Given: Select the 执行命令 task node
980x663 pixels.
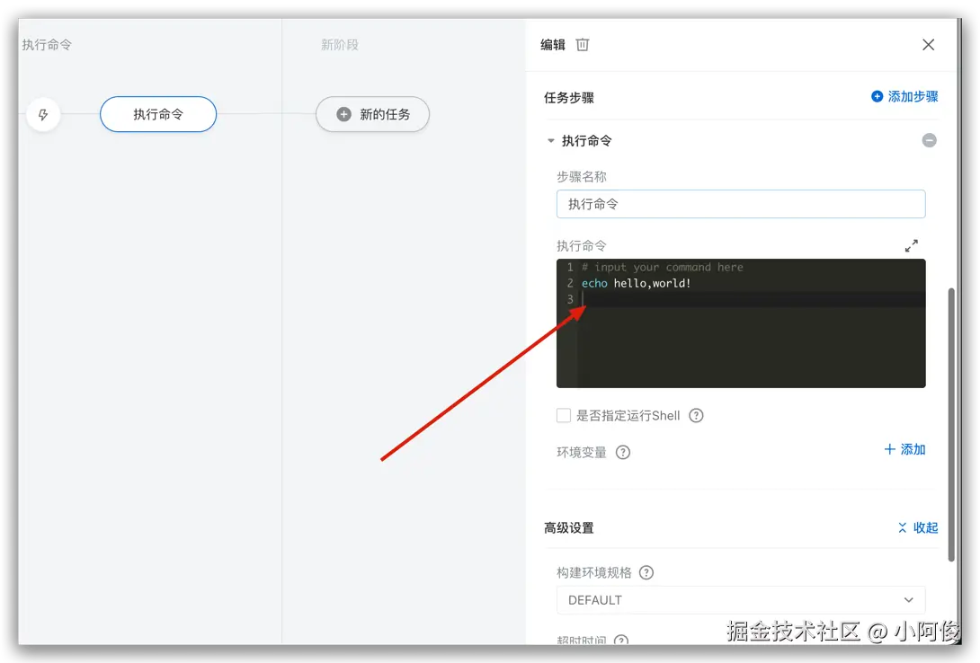Looking at the screenshot, I should tap(158, 114).
